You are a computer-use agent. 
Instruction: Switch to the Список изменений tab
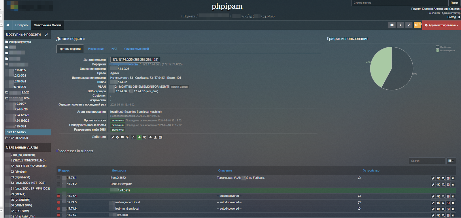(137, 49)
